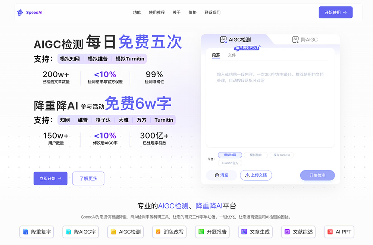Switch to the 降AIGC panel tab
Viewport: 373px width, 245px height.
tap(305, 39)
